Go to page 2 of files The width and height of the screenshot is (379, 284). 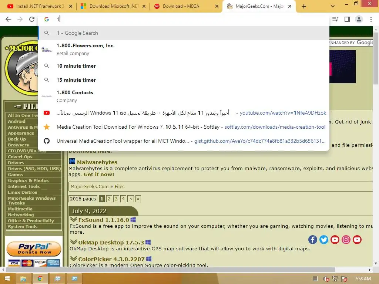(109, 199)
